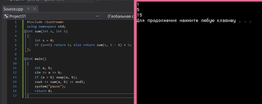Click the Project31 project icon
Image resolution: width=262 pixels, height=104 pixels.
point(6,16)
